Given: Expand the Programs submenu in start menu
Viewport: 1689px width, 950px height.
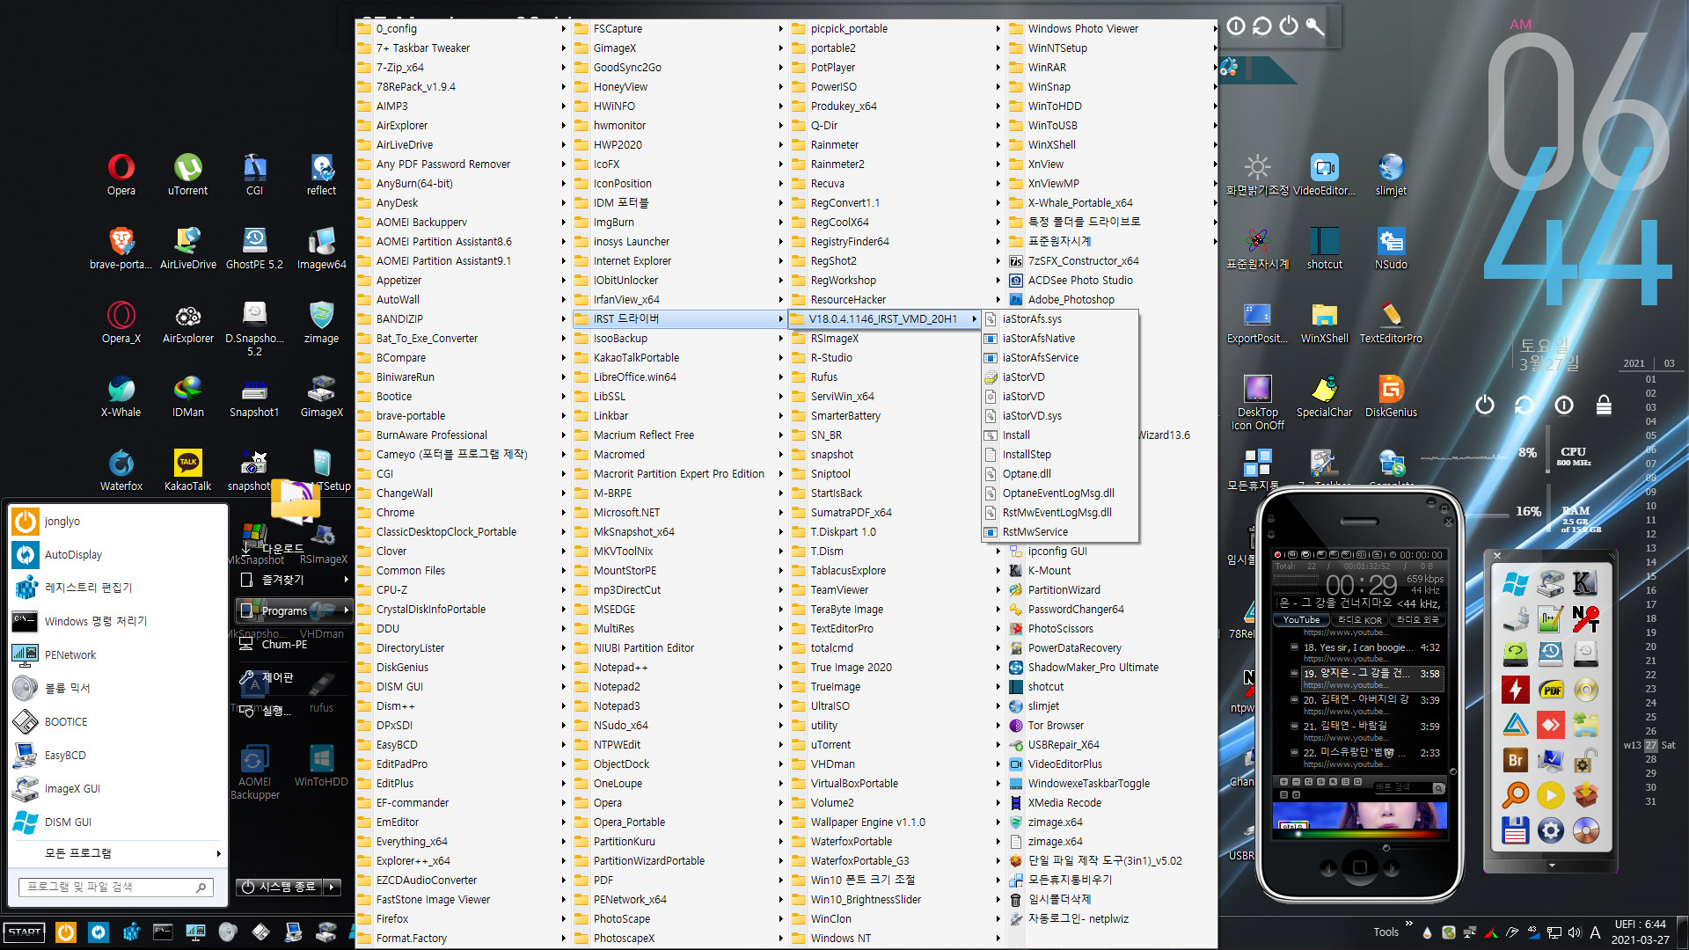Looking at the screenshot, I should click(294, 610).
